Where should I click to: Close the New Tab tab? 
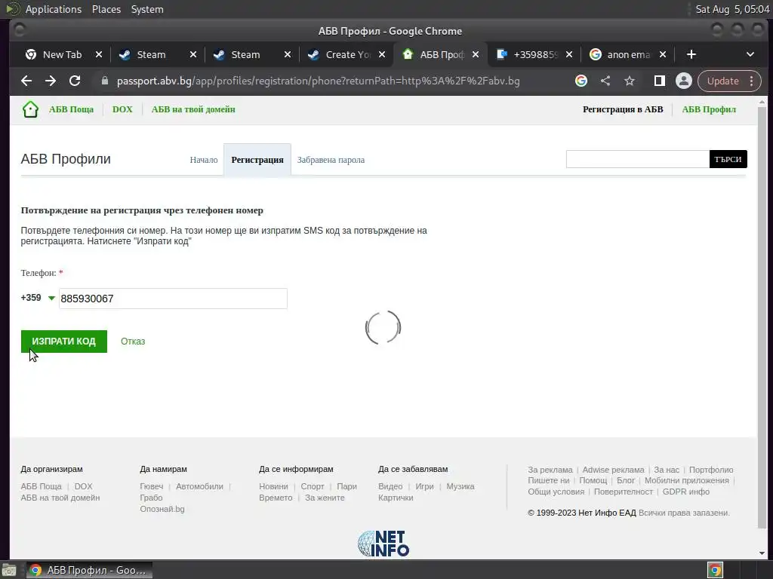[x=99, y=54]
